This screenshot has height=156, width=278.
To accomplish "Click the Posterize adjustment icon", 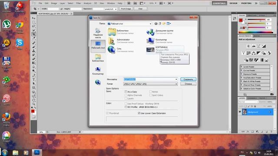I will tap(251, 60).
